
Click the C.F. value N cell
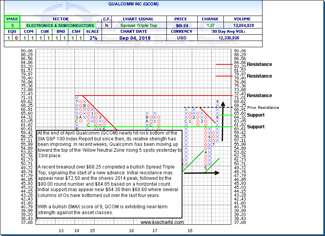click(107, 25)
